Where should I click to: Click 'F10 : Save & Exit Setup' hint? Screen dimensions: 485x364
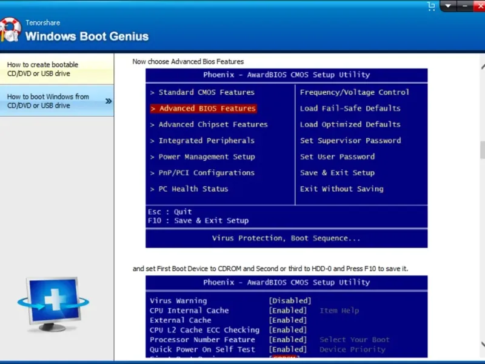pos(198,220)
